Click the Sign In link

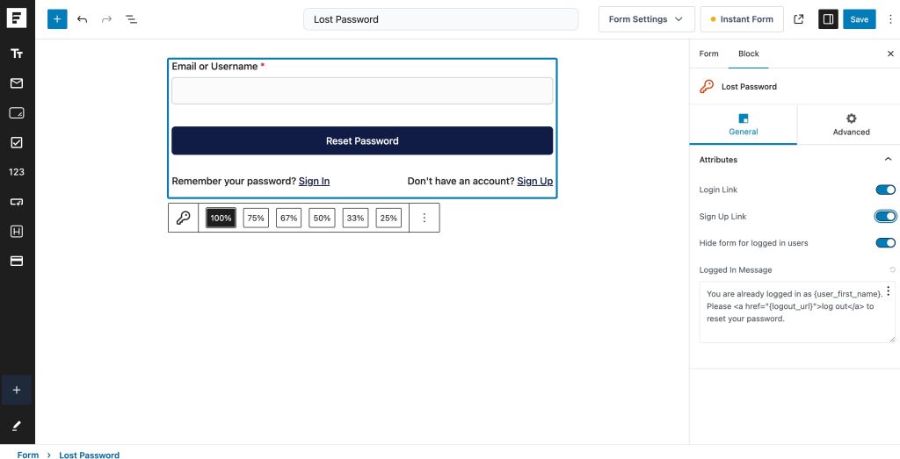(314, 181)
